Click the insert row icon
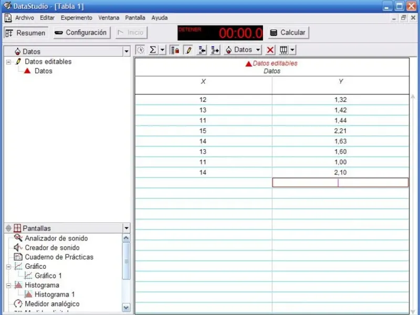 tap(202, 50)
